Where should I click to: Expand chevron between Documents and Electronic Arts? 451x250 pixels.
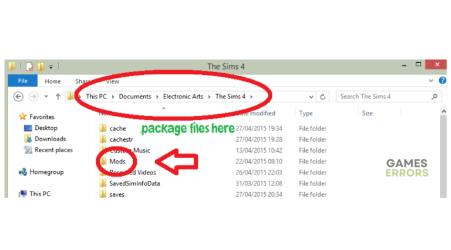tap(157, 97)
